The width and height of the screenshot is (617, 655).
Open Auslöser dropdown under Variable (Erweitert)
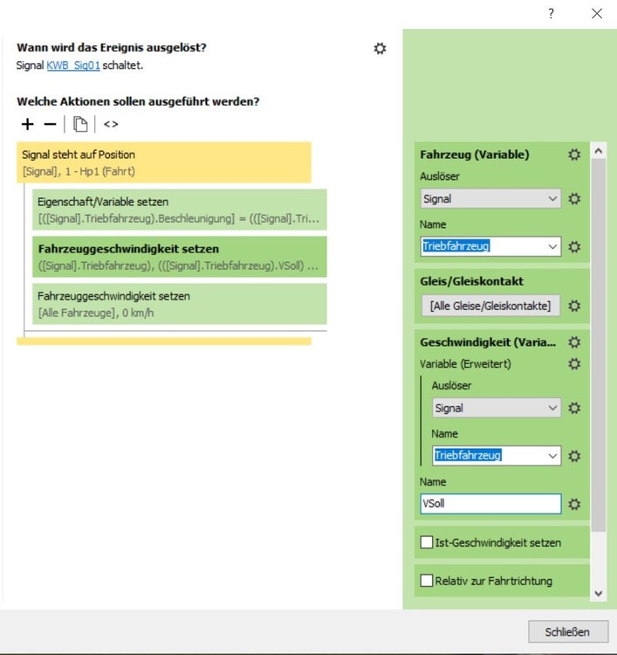497,408
